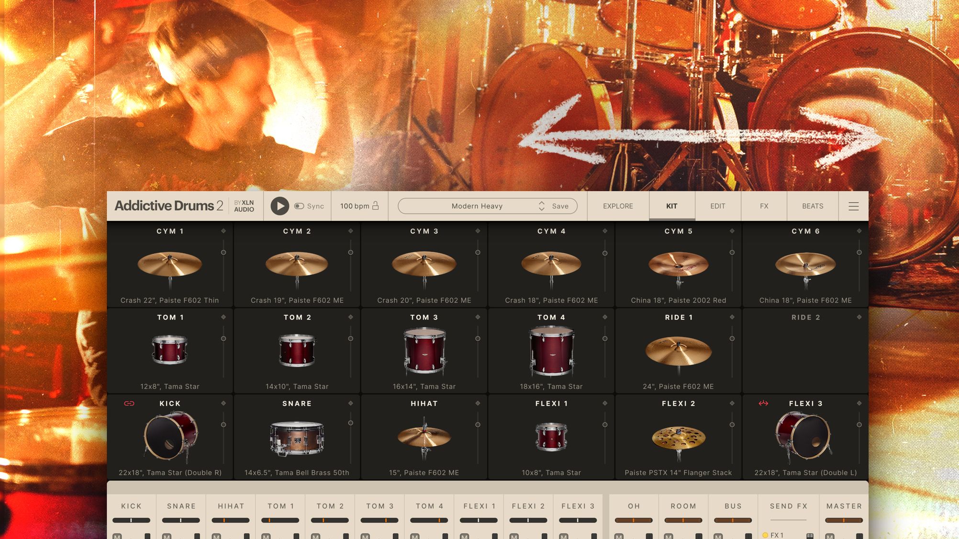Click the diamond icon on the RIDE 1 pad
Viewport: 959px width, 539px height.
pyautogui.click(x=731, y=317)
